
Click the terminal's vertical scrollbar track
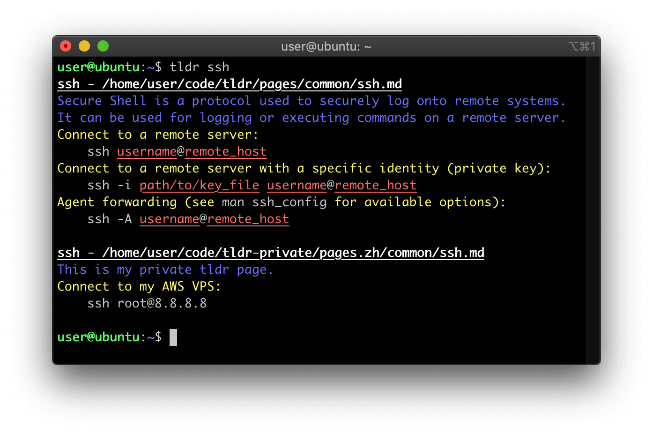coord(594,210)
